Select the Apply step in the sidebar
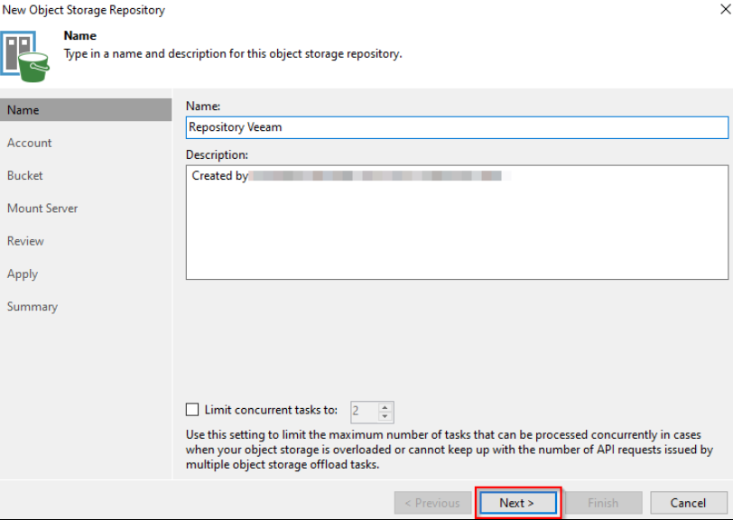The width and height of the screenshot is (733, 520). point(23,274)
